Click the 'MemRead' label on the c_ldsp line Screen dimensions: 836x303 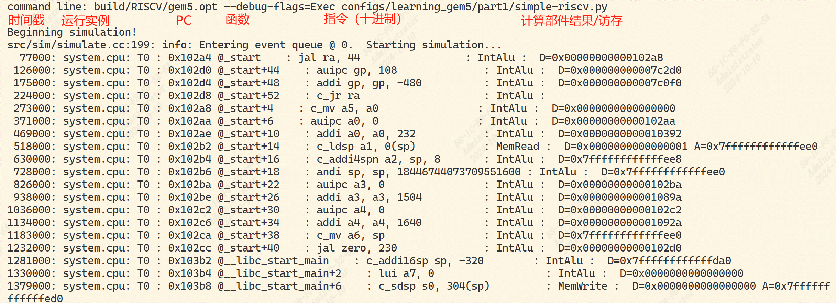coord(517,147)
